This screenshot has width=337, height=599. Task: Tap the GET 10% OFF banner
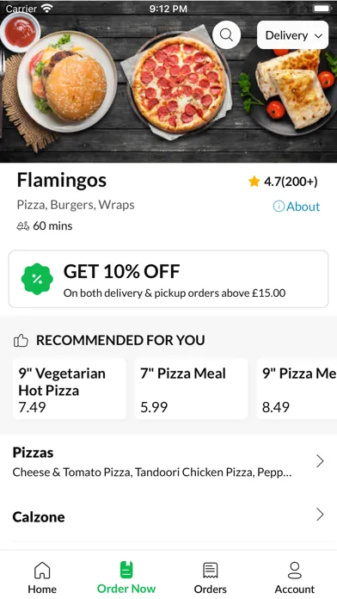(168, 279)
